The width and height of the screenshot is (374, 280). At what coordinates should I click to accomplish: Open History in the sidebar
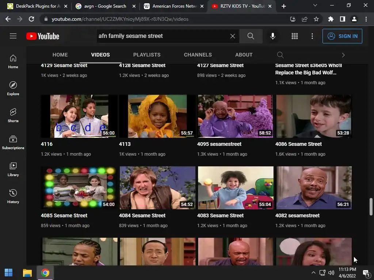pos(13,196)
